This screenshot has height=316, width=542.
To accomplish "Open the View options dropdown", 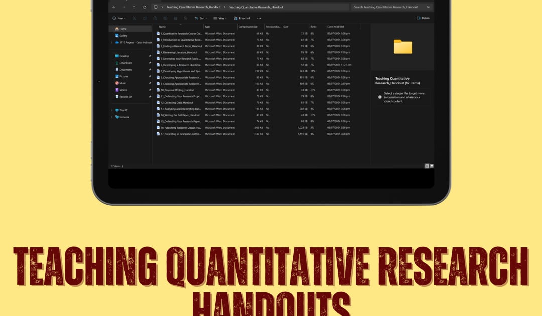I will click(220, 18).
